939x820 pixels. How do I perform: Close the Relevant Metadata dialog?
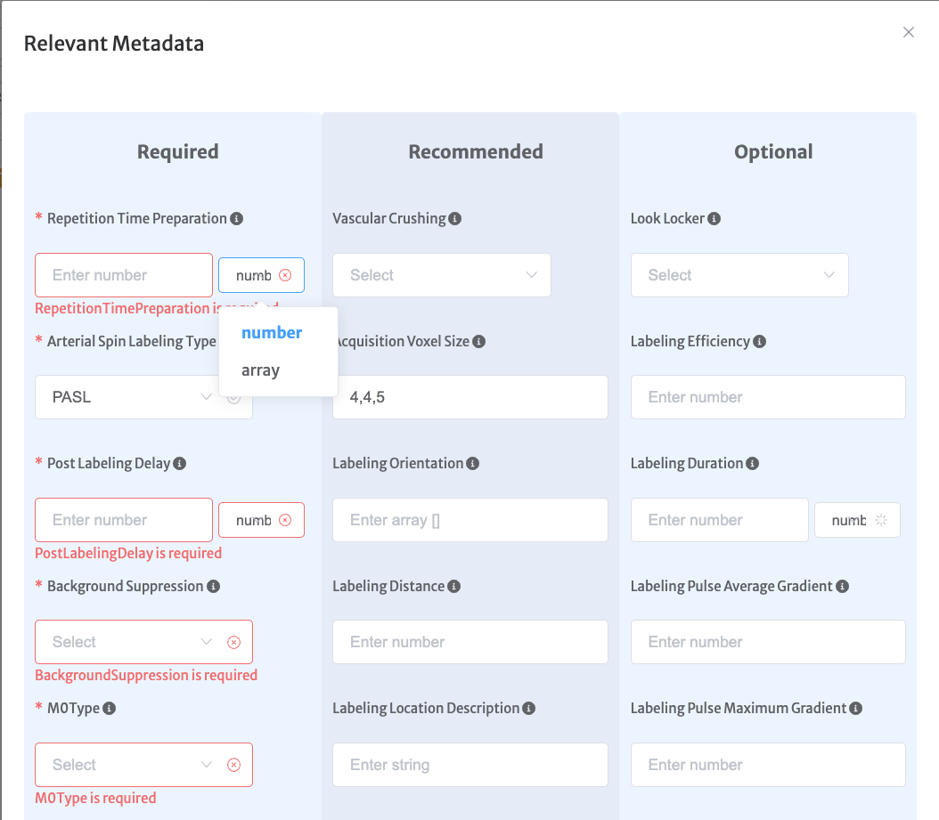(x=909, y=32)
